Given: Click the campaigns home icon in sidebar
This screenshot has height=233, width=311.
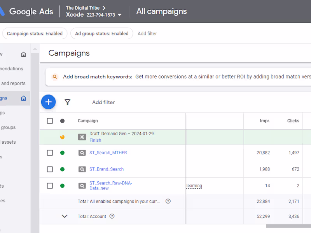Looking at the screenshot, I should [23, 98].
